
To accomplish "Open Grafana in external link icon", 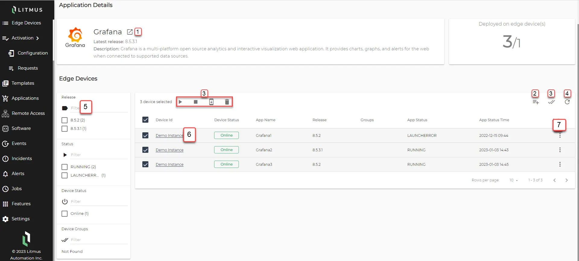I will (130, 32).
